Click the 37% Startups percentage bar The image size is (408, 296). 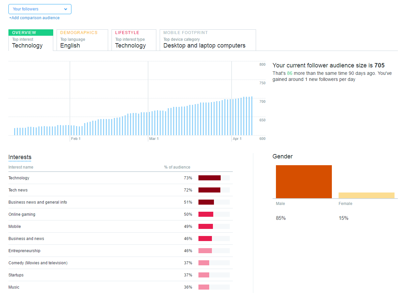(204, 275)
